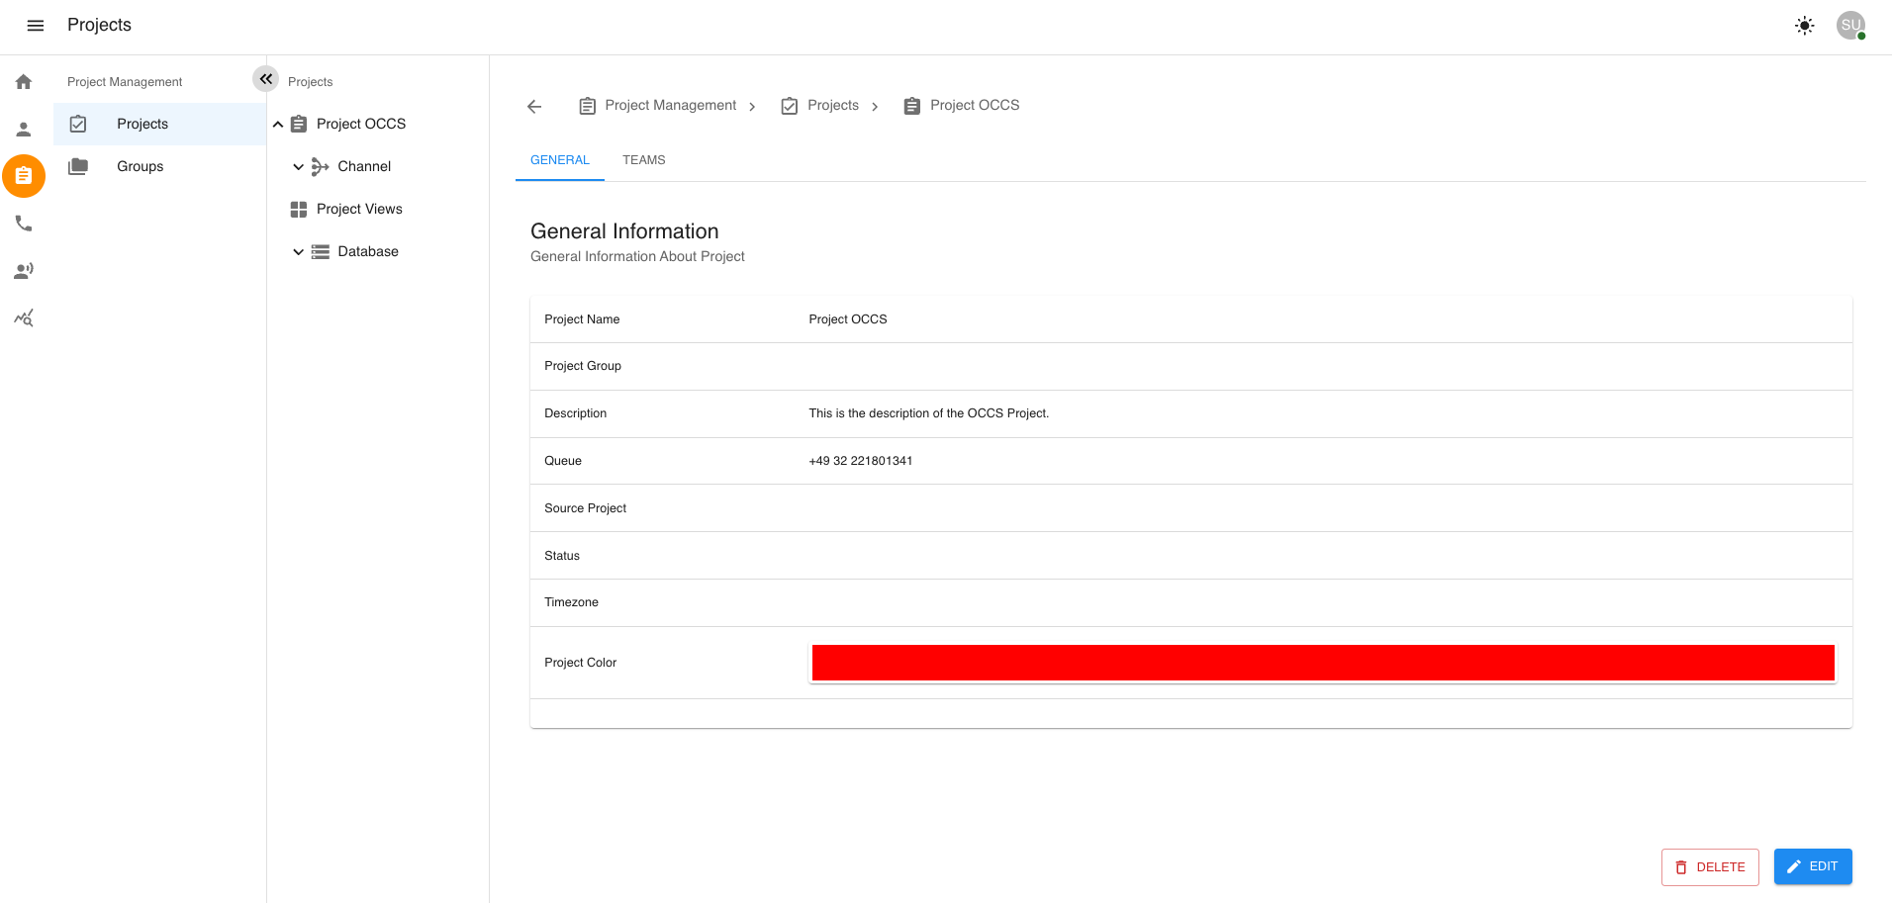
Task: Open the SU user avatar menu
Action: click(1849, 25)
